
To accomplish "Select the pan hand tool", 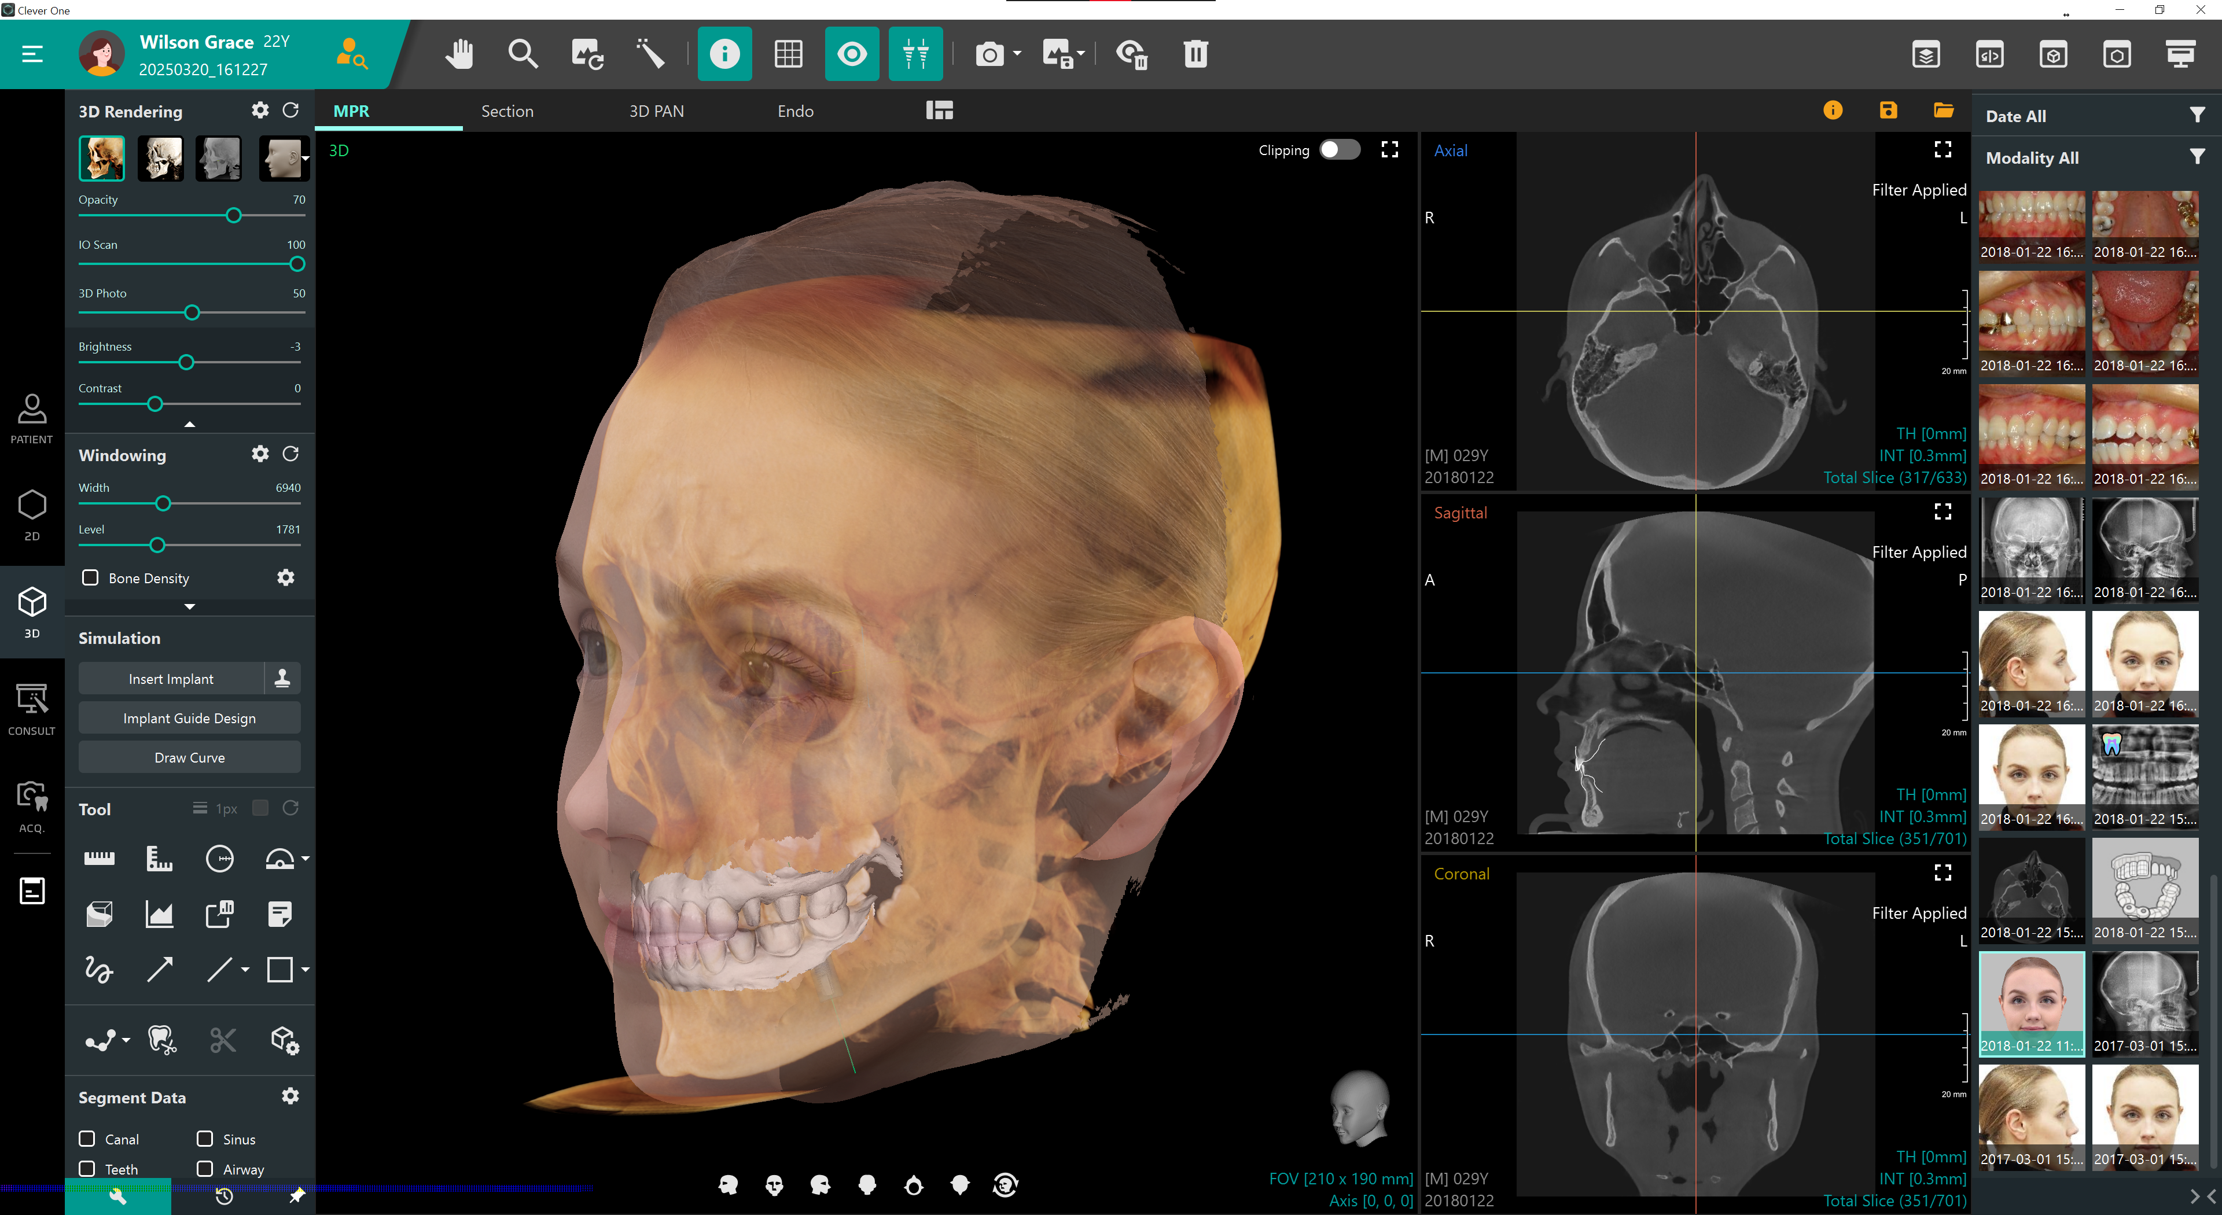I will click(x=460, y=54).
